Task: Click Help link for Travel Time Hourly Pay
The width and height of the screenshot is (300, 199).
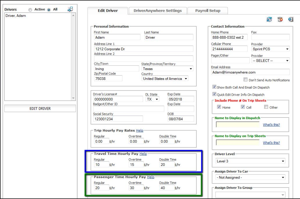Action: click(143, 154)
